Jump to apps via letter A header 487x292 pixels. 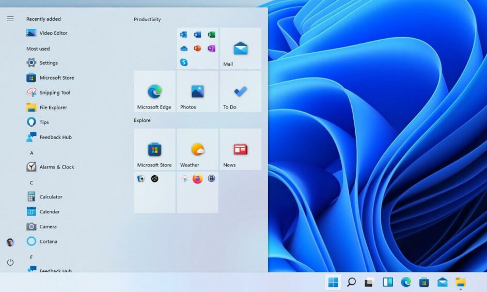[x=32, y=153]
